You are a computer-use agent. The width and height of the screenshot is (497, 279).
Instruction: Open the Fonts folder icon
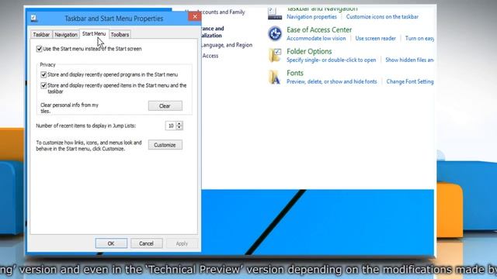pos(275,77)
